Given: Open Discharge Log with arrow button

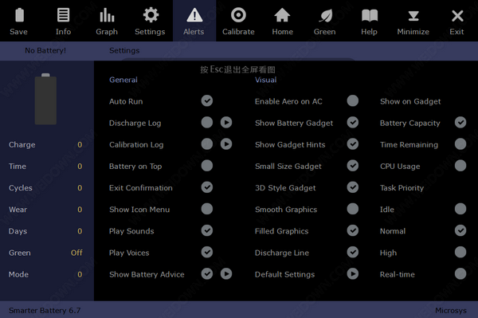Looking at the screenshot, I should click(226, 123).
